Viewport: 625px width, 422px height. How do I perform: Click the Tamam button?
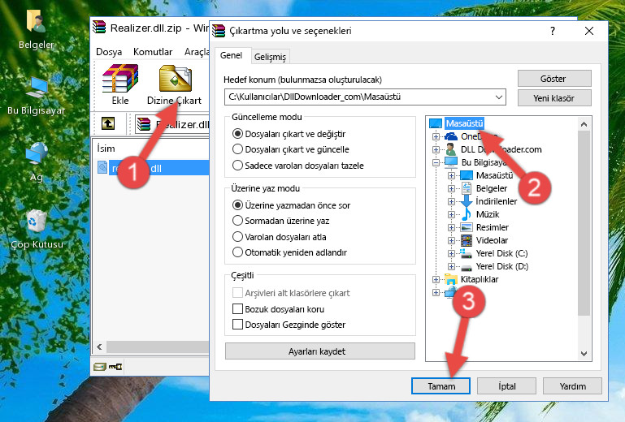(441, 386)
